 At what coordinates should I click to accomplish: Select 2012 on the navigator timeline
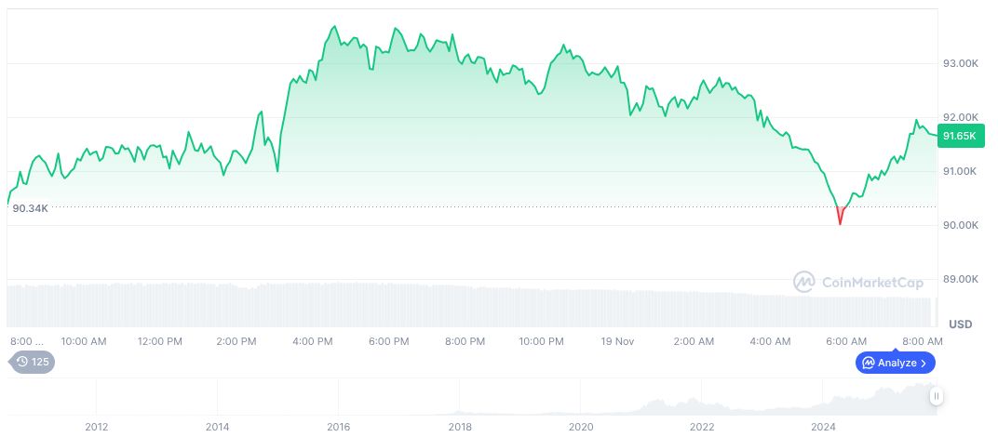[97, 427]
